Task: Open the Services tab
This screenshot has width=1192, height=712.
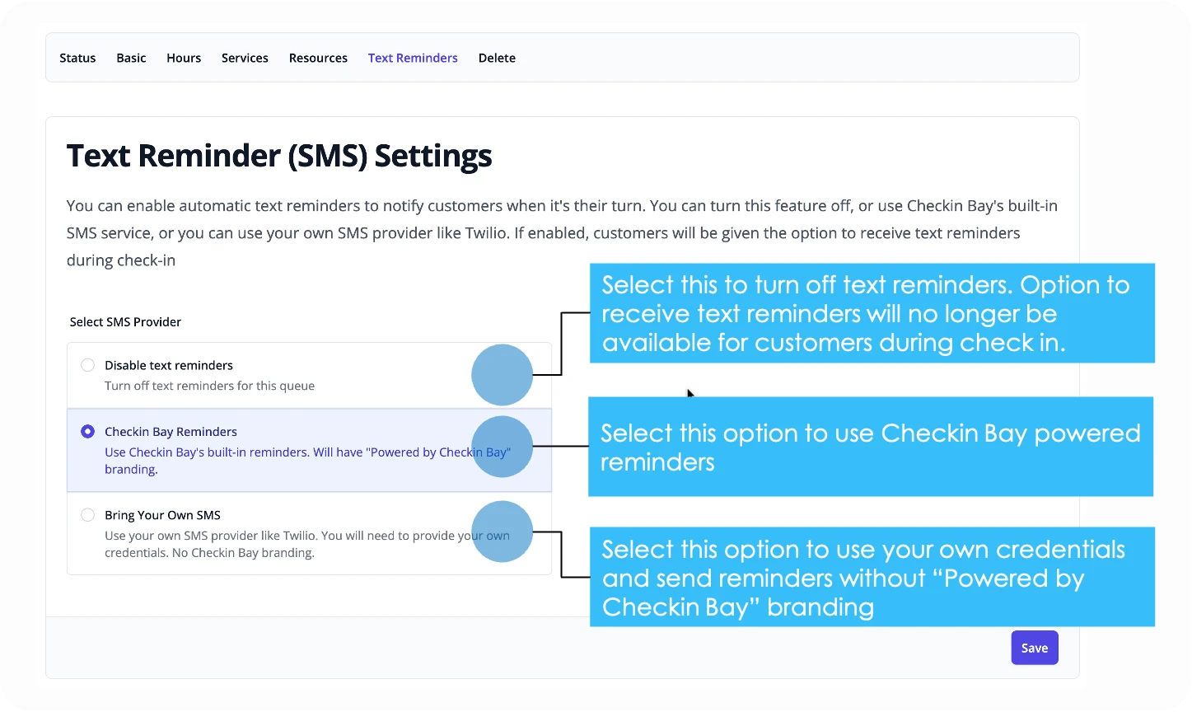Action: [245, 58]
